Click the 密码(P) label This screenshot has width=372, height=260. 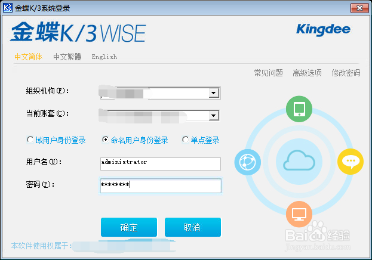point(40,184)
